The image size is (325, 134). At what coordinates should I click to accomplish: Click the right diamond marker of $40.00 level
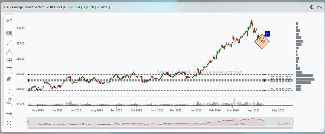264,90
